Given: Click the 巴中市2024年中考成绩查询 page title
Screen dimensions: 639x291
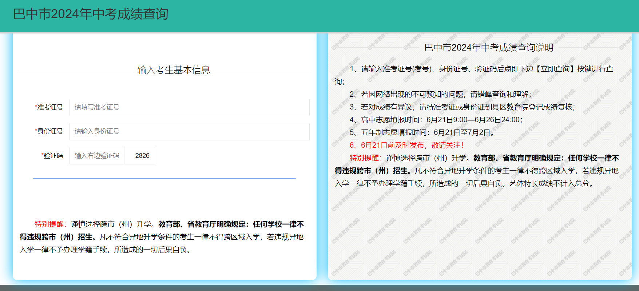Looking at the screenshot, I should [91, 14].
